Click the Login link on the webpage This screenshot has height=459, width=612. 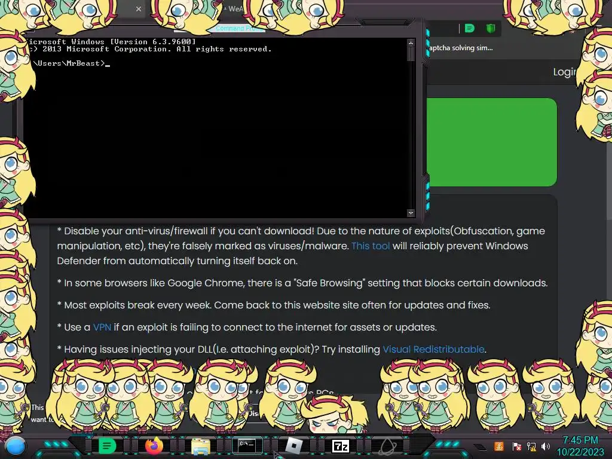pos(564,72)
